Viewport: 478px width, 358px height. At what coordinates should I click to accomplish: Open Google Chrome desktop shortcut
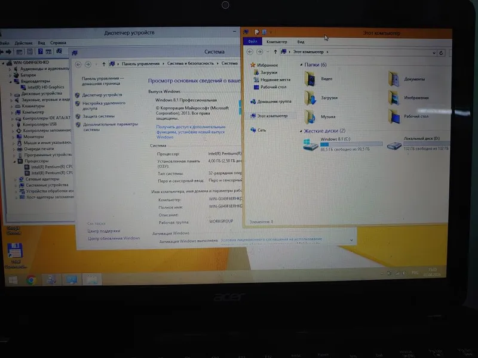(13, 230)
